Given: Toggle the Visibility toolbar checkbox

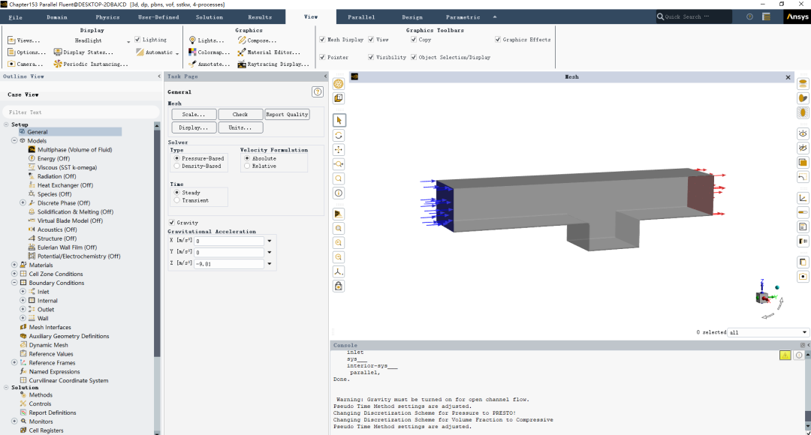Looking at the screenshot, I should pyautogui.click(x=371, y=57).
